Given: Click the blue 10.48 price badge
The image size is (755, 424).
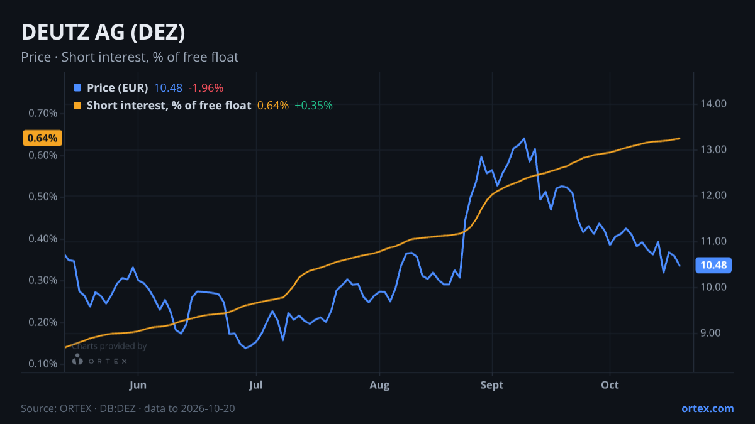Looking at the screenshot, I should point(713,265).
